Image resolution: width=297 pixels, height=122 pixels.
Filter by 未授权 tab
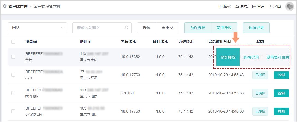[x=167, y=28]
